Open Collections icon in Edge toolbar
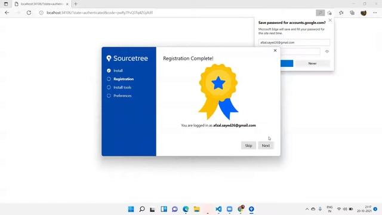 (352, 13)
